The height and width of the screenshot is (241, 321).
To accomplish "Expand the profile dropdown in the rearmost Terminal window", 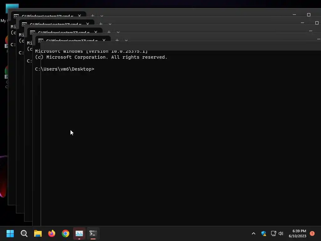I will pos(102,16).
